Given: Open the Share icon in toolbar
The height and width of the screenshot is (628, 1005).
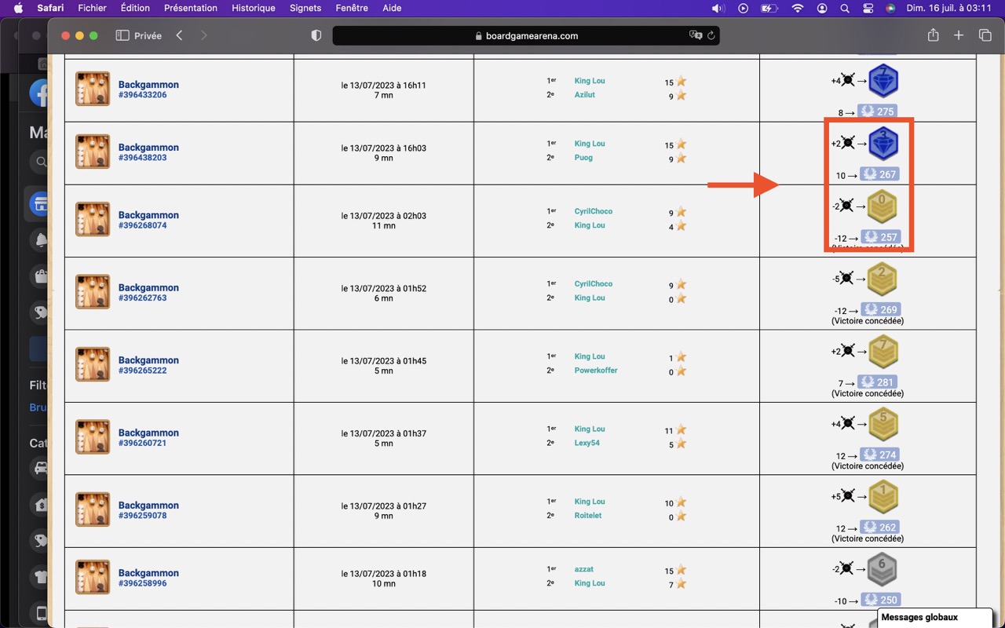Looking at the screenshot, I should click(x=933, y=35).
